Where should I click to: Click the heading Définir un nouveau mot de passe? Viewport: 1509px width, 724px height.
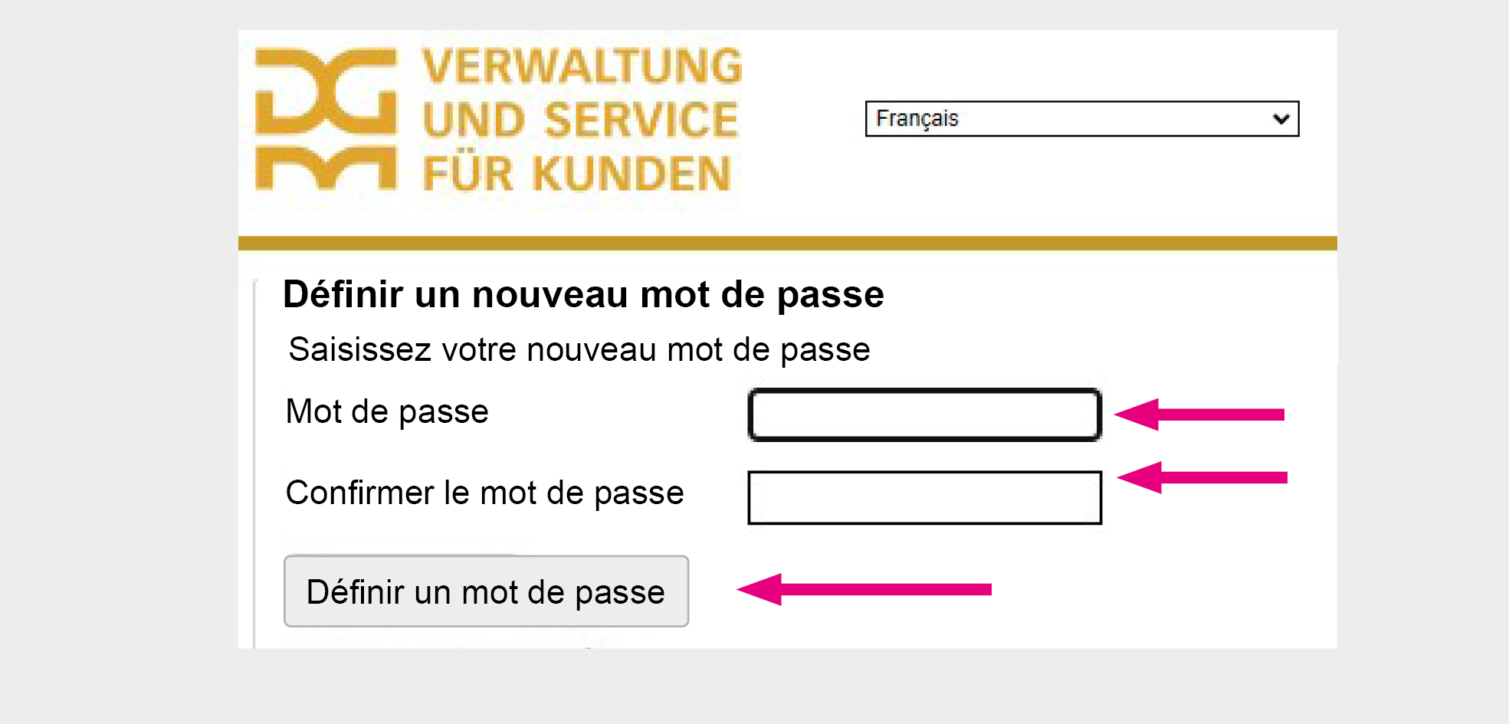(x=583, y=295)
